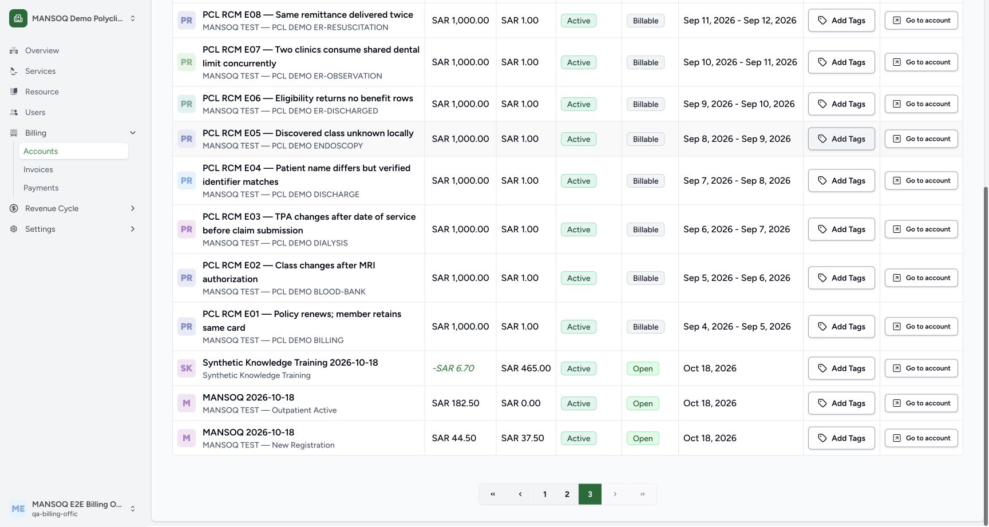
Task: Add Tags to PCL RCM E02 account
Action: pos(841,278)
